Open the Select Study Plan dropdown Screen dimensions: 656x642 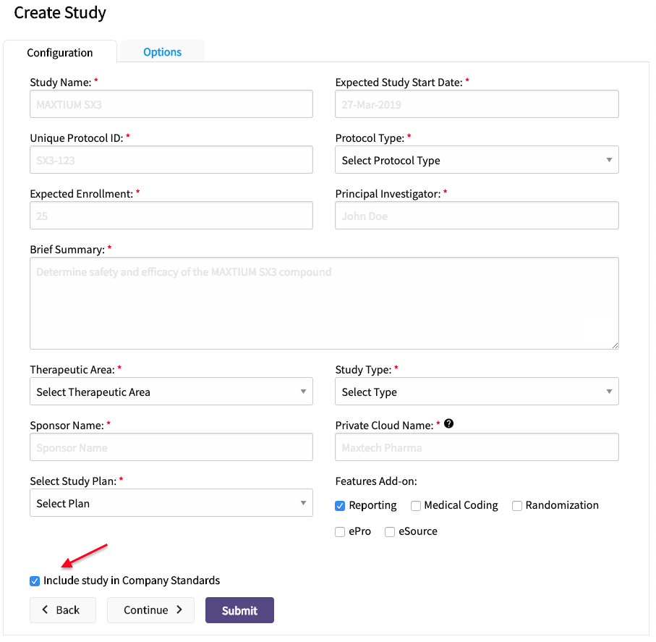[171, 504]
